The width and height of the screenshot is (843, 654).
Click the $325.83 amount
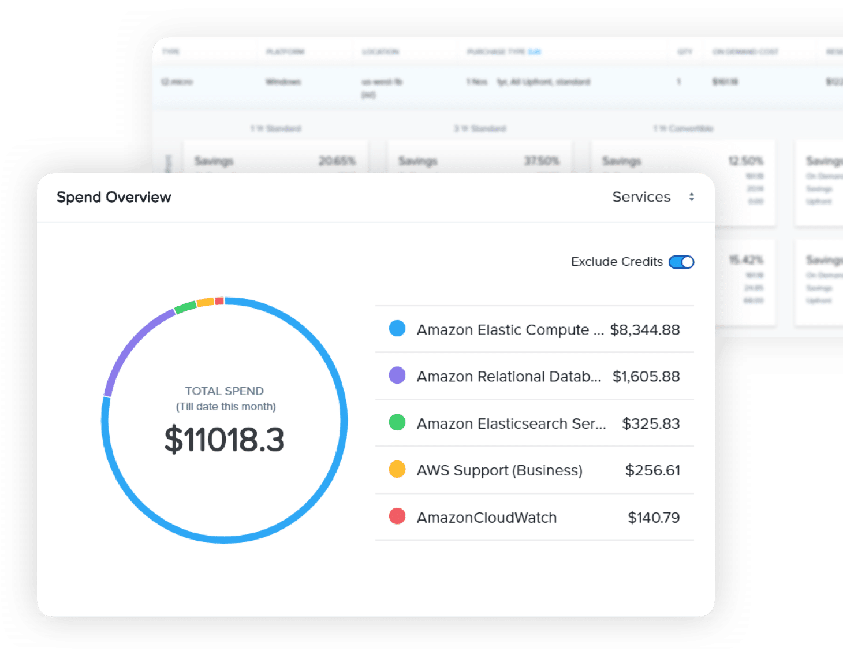click(x=651, y=424)
